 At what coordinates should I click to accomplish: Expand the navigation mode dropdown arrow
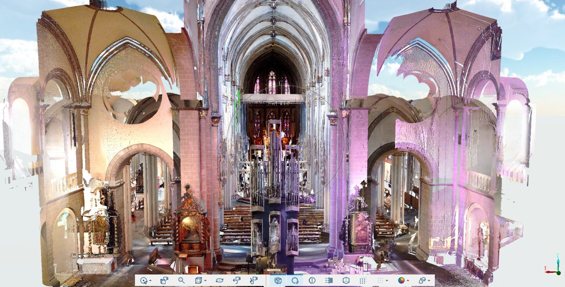150,281
